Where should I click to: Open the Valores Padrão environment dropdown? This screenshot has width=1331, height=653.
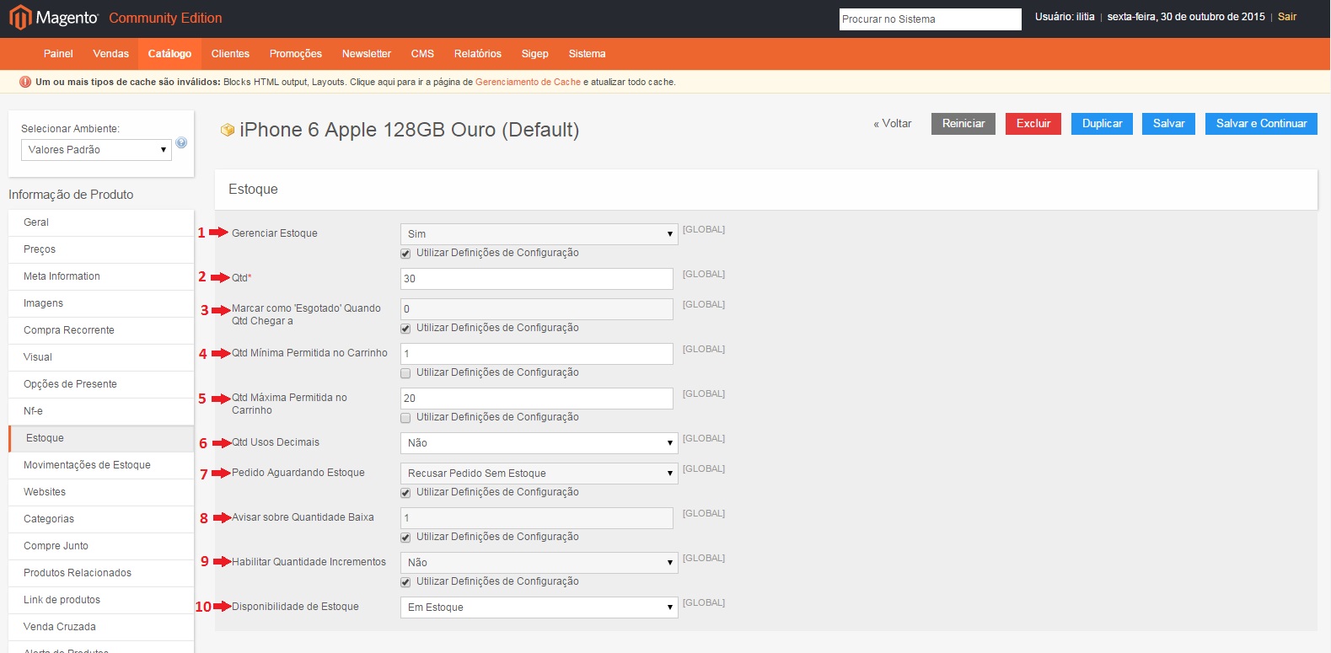tap(96, 150)
